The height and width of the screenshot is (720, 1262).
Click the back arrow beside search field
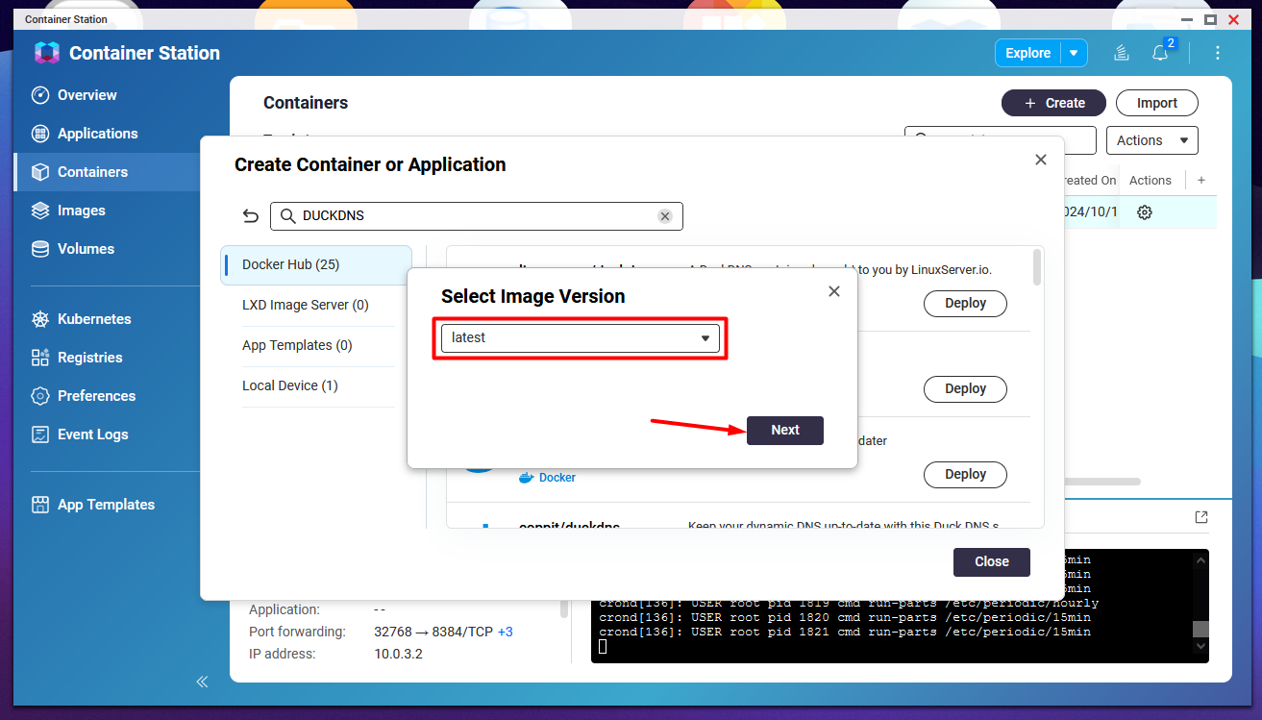(x=251, y=216)
